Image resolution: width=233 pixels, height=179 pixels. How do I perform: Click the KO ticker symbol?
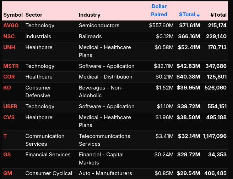pos(7,88)
